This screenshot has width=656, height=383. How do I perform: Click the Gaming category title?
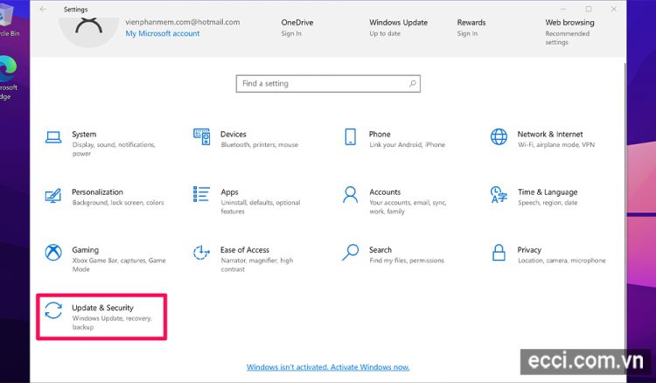(86, 250)
